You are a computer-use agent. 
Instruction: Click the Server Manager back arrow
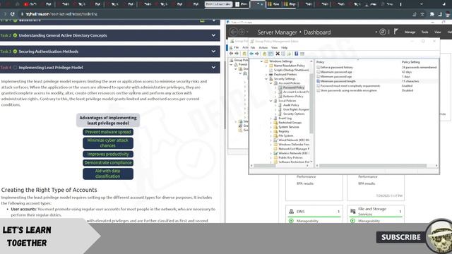point(234,32)
